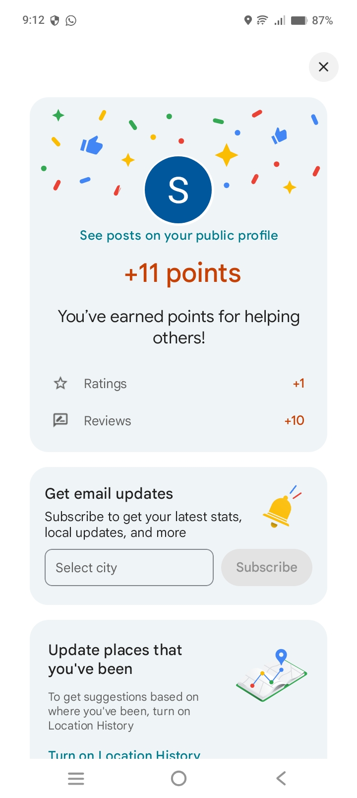Image resolution: width=357 pixels, height=798 pixels.
Task: Tap the Ratings row
Action: coord(178,384)
